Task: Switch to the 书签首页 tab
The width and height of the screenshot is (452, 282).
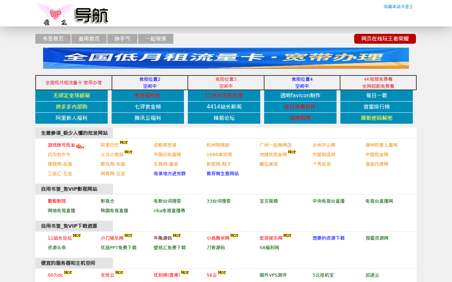Action: tap(52, 39)
